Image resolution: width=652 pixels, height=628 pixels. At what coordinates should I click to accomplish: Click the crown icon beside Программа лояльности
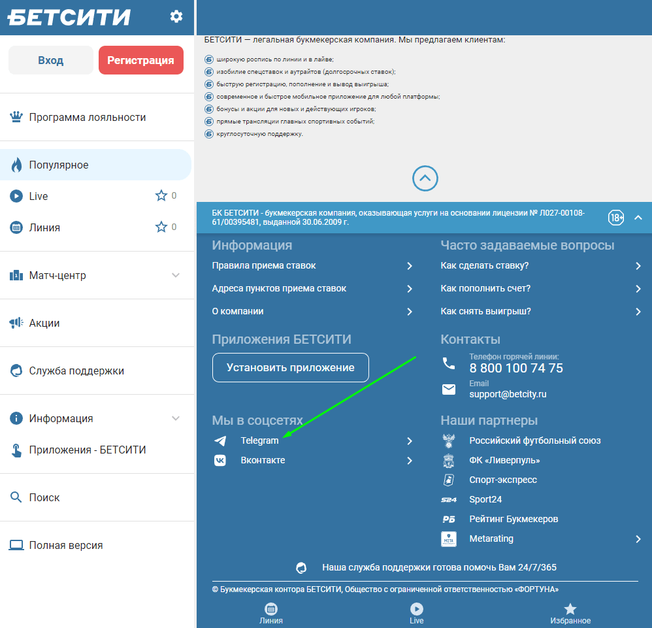(16, 117)
